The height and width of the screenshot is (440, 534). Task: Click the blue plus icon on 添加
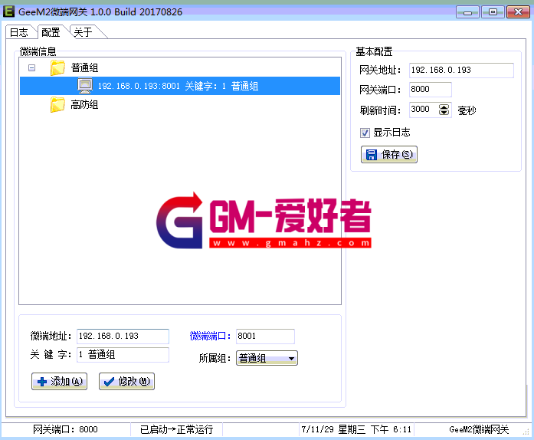(42, 382)
